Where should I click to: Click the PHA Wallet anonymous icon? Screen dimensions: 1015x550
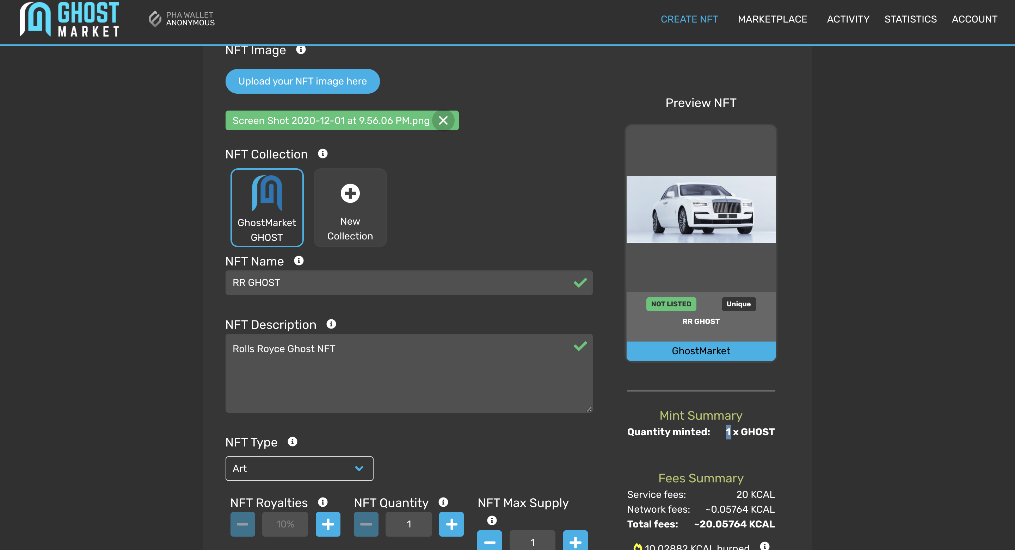155,19
